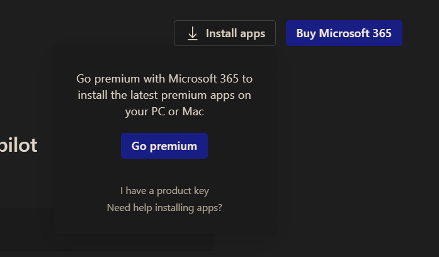Click the "your PC or Mac" text line
Image resolution: width=439 pixels, height=257 pixels.
(164, 111)
